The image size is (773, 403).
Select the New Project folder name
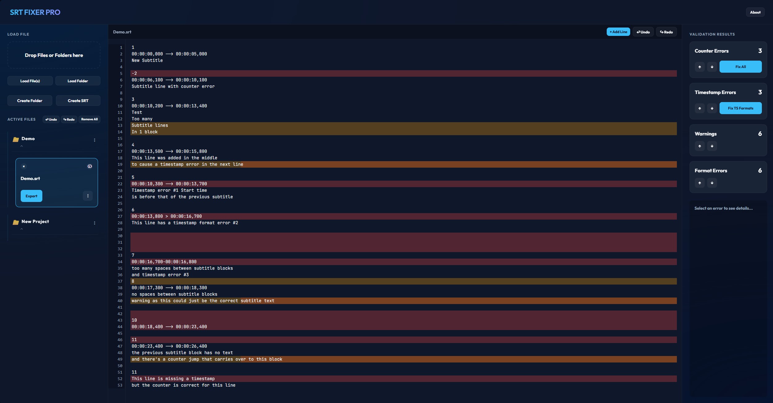pos(35,221)
